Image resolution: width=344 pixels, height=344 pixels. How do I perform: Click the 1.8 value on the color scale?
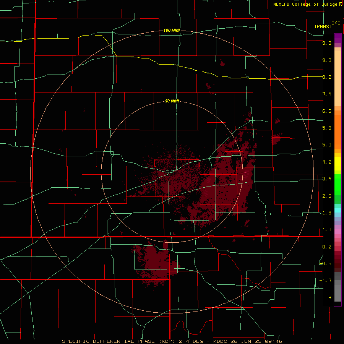coord(327,213)
